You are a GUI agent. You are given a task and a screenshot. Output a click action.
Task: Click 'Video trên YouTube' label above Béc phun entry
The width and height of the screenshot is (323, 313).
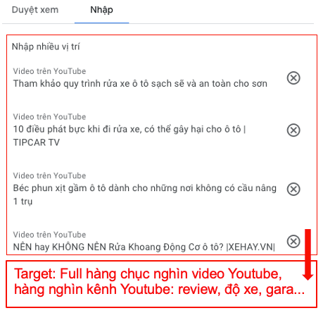pyautogui.click(x=49, y=176)
